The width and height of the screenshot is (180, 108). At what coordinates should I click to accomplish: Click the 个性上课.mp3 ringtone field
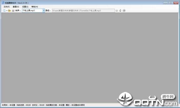(x=32, y=11)
